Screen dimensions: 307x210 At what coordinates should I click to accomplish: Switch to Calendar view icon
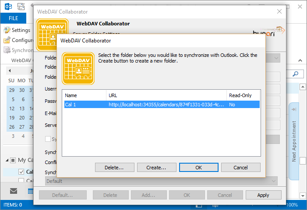point(30,191)
